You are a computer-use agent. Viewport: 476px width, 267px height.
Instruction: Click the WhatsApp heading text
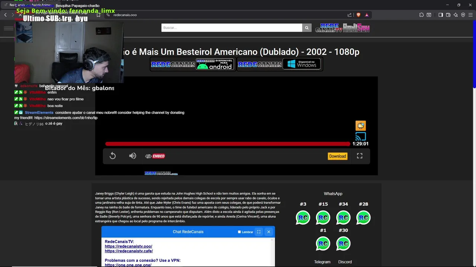pyautogui.click(x=333, y=194)
